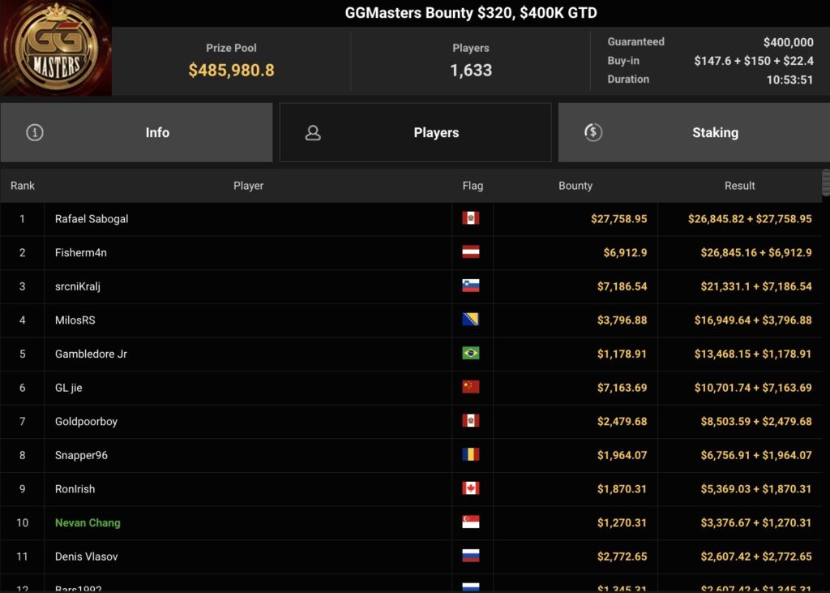Click RonIrish's Canada flag icon
The image size is (830, 593).
point(470,488)
